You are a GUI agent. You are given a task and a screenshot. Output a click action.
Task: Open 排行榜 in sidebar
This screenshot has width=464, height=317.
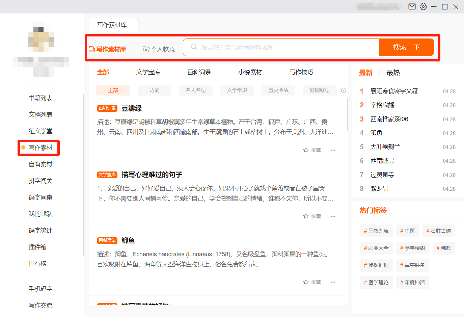click(37, 264)
